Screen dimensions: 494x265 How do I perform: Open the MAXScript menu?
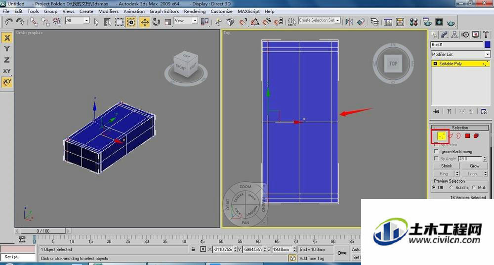(x=248, y=11)
